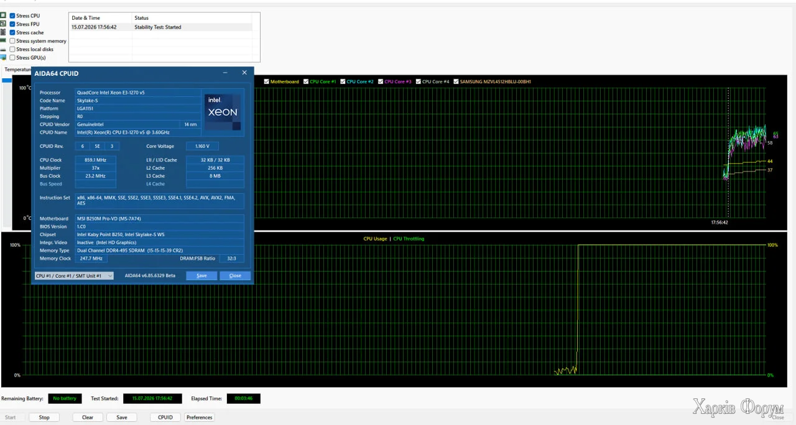
Task: Select the Stability Test: Started log row
Action: [x=160, y=27]
